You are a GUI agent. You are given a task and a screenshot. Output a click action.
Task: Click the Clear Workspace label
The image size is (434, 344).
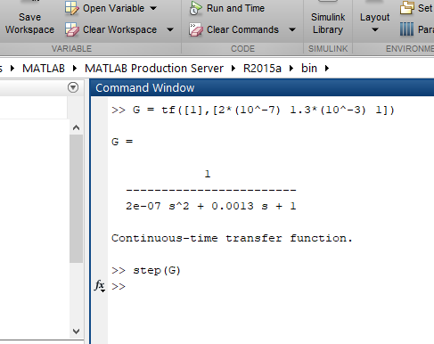click(x=119, y=29)
